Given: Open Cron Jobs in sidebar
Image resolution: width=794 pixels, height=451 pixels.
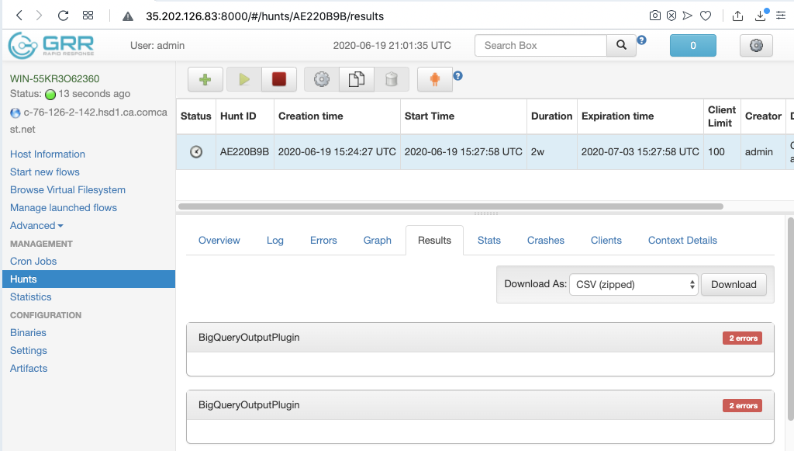Looking at the screenshot, I should pyautogui.click(x=33, y=261).
